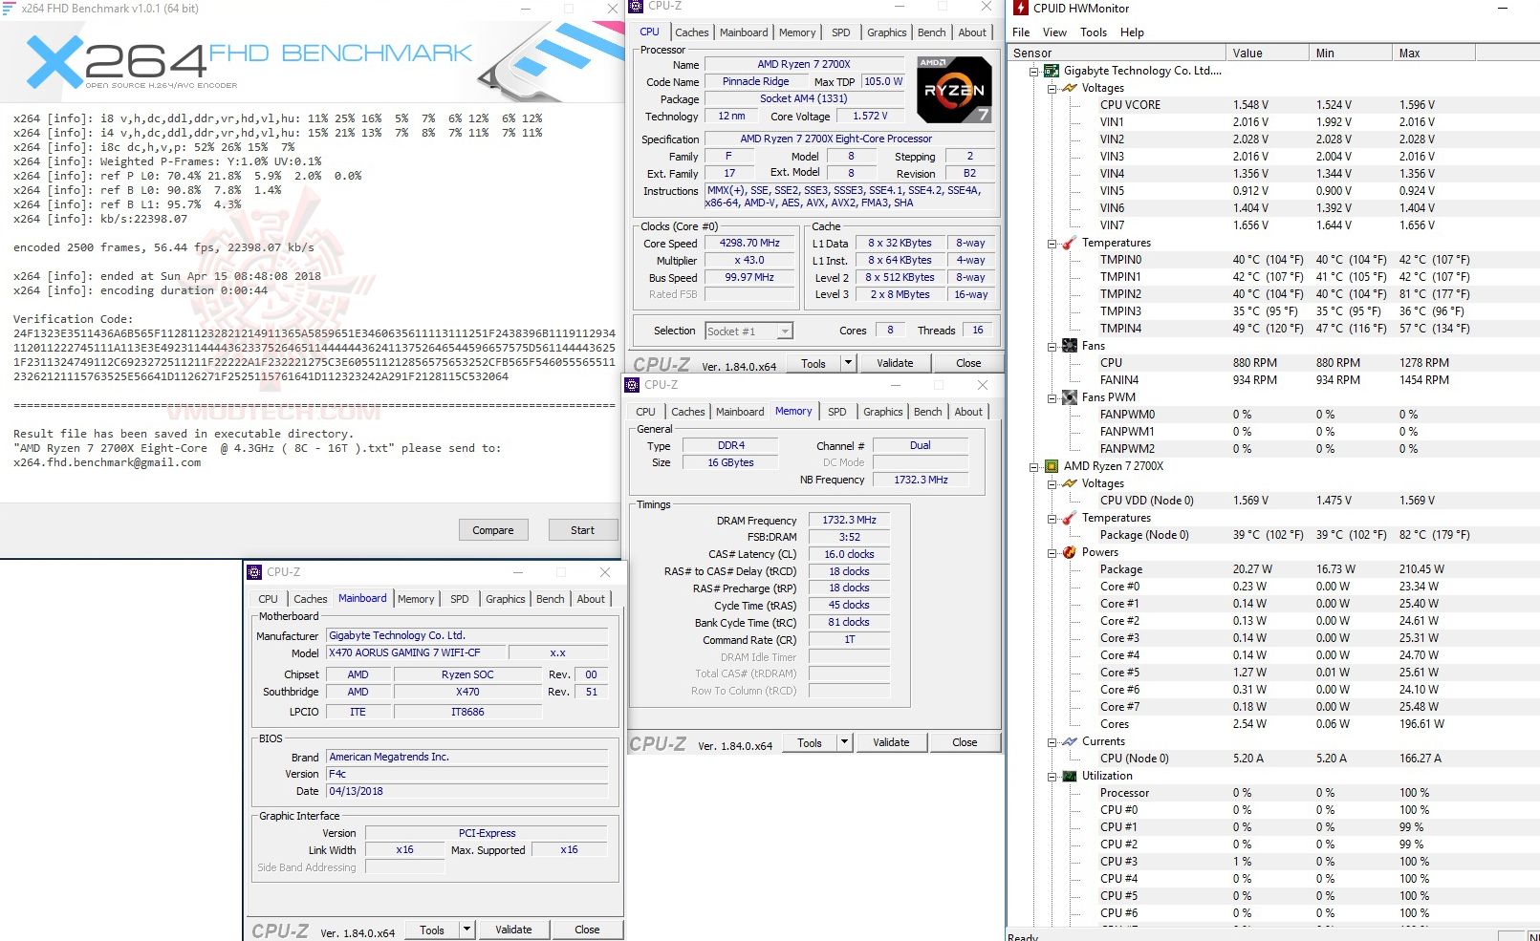Collapse the Voltages node under Gigabyte Technology
Image resolution: width=1540 pixels, height=941 pixels.
(x=1052, y=89)
